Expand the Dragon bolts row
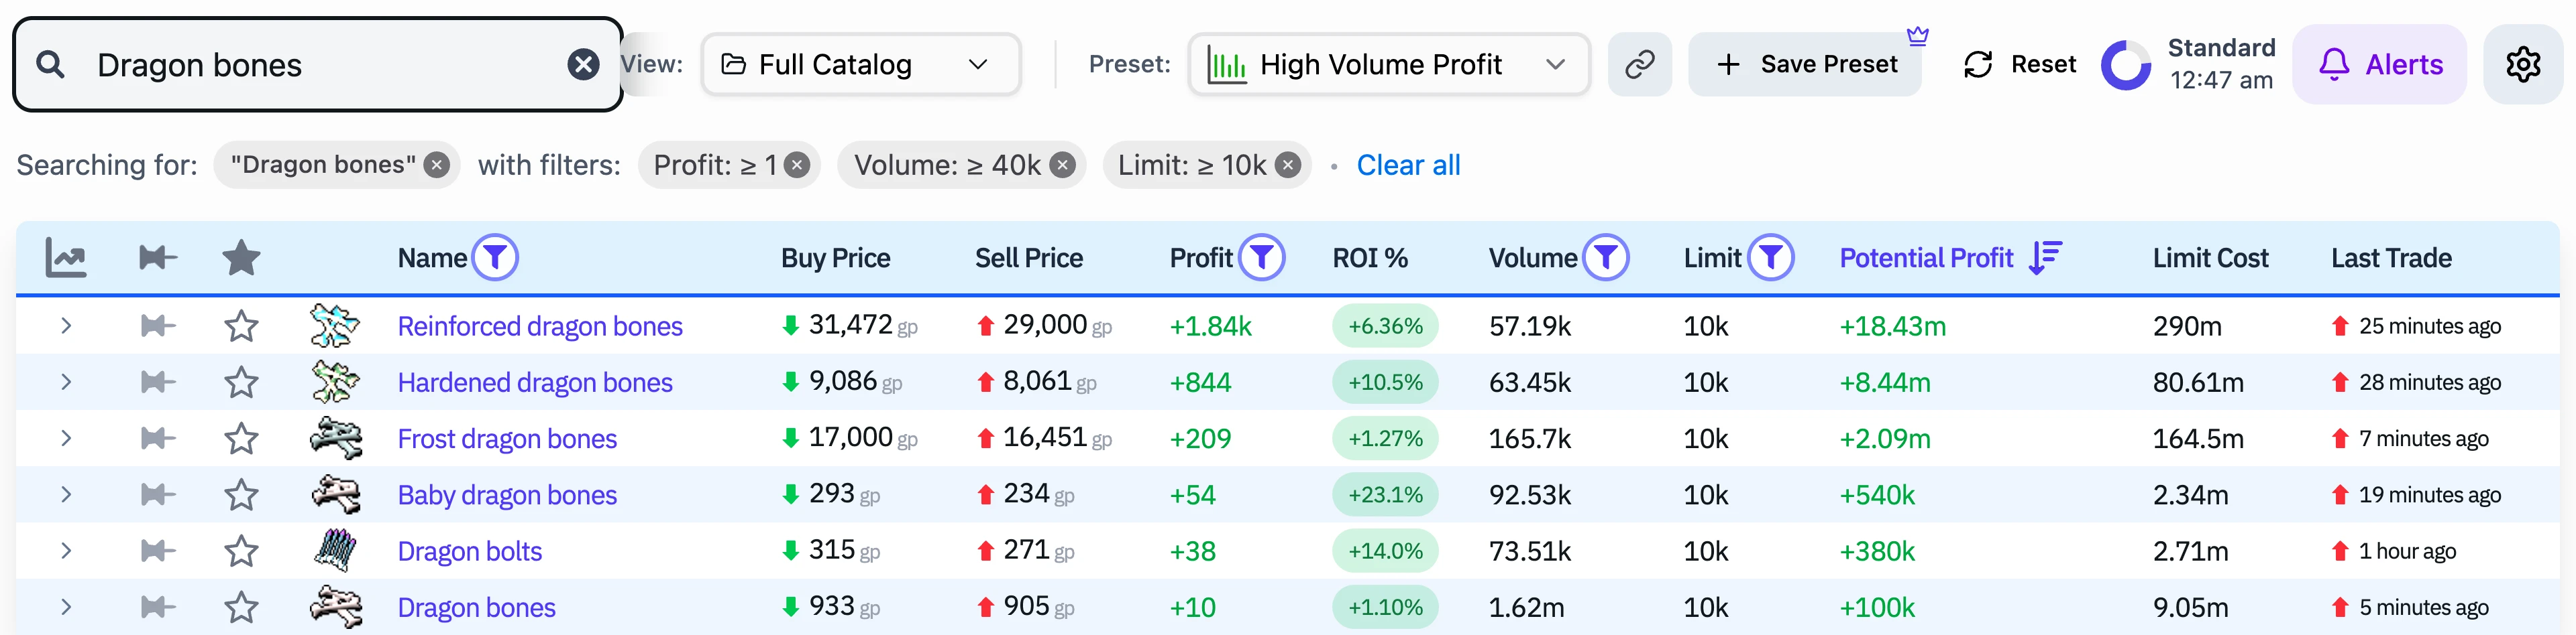The height and width of the screenshot is (635, 2576). (66, 551)
